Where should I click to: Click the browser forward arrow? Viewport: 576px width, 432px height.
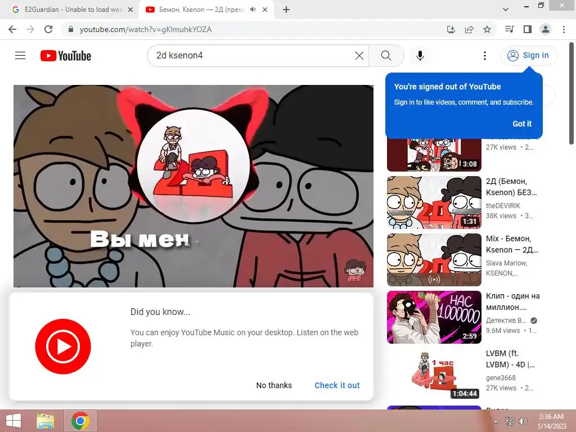pos(30,29)
